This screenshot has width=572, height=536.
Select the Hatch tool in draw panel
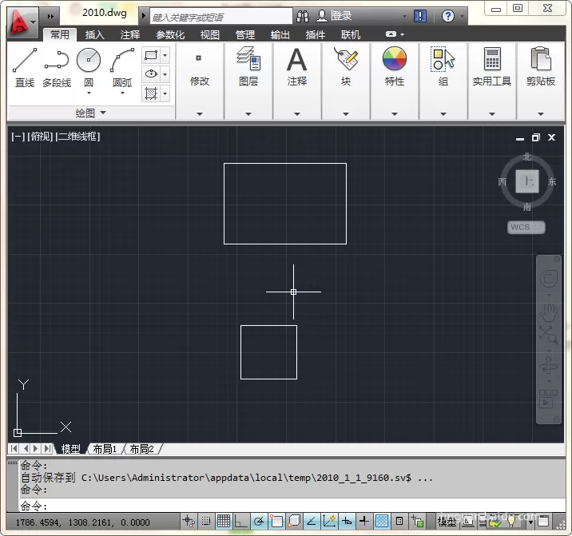[151, 93]
